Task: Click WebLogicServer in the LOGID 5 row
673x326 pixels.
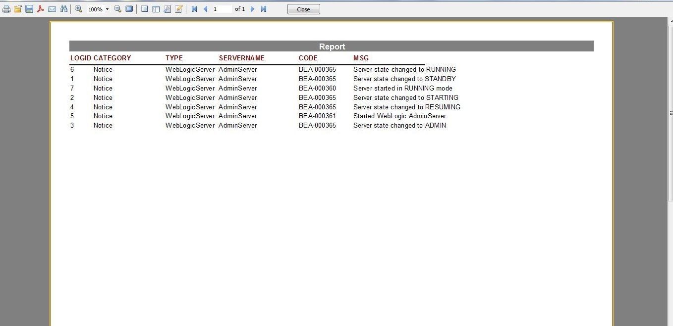Action: 190,116
